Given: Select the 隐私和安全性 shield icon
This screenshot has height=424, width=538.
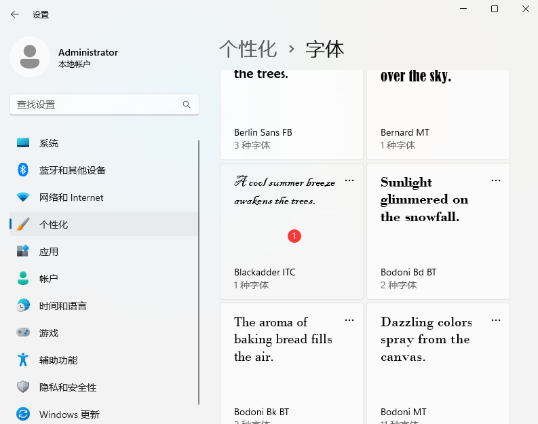Looking at the screenshot, I should 23,387.
